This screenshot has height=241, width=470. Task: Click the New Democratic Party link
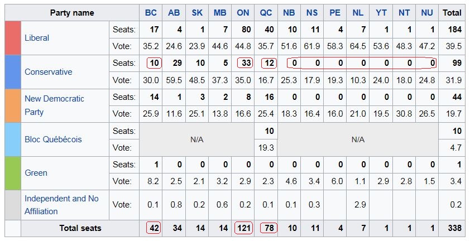click(x=54, y=99)
